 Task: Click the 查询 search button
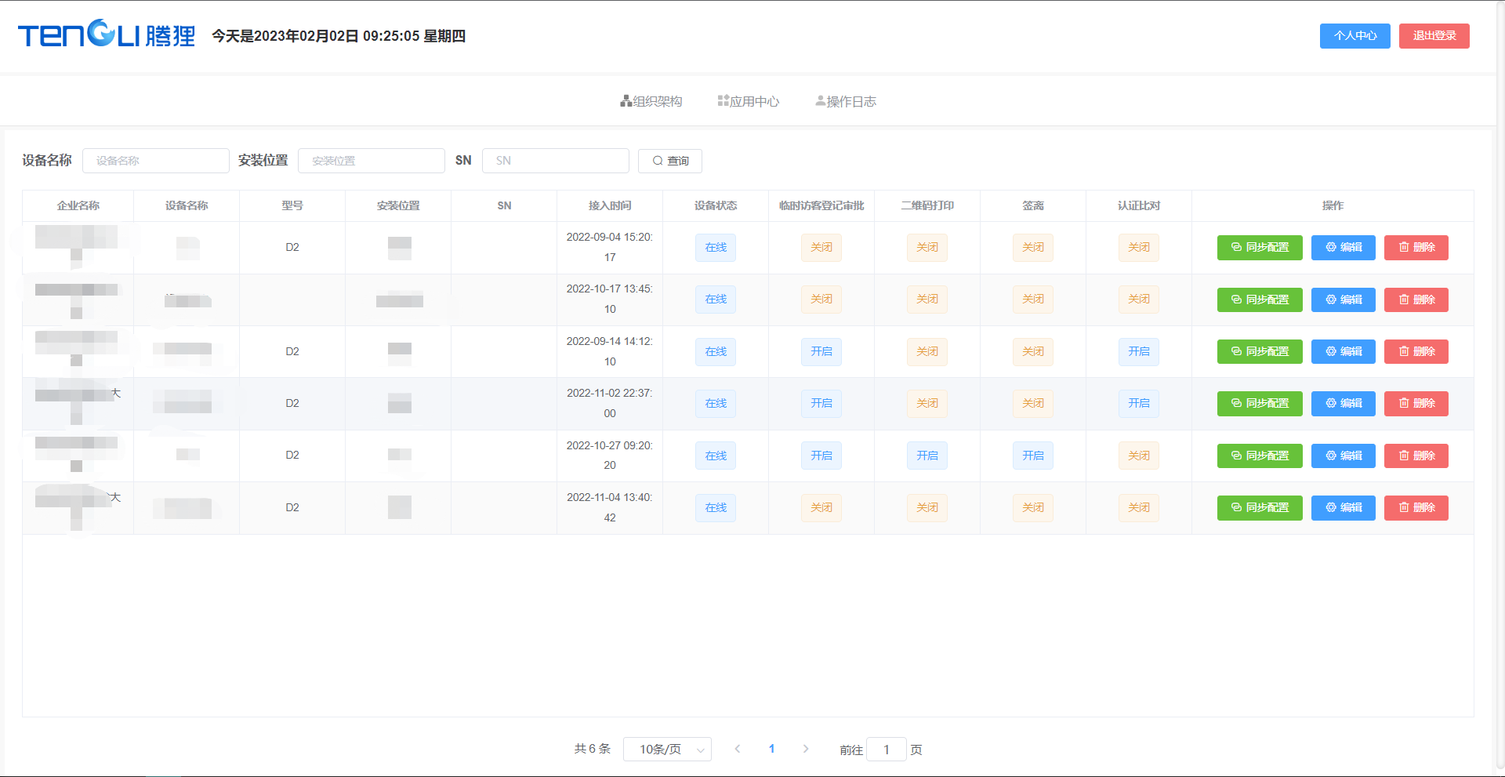click(x=669, y=161)
